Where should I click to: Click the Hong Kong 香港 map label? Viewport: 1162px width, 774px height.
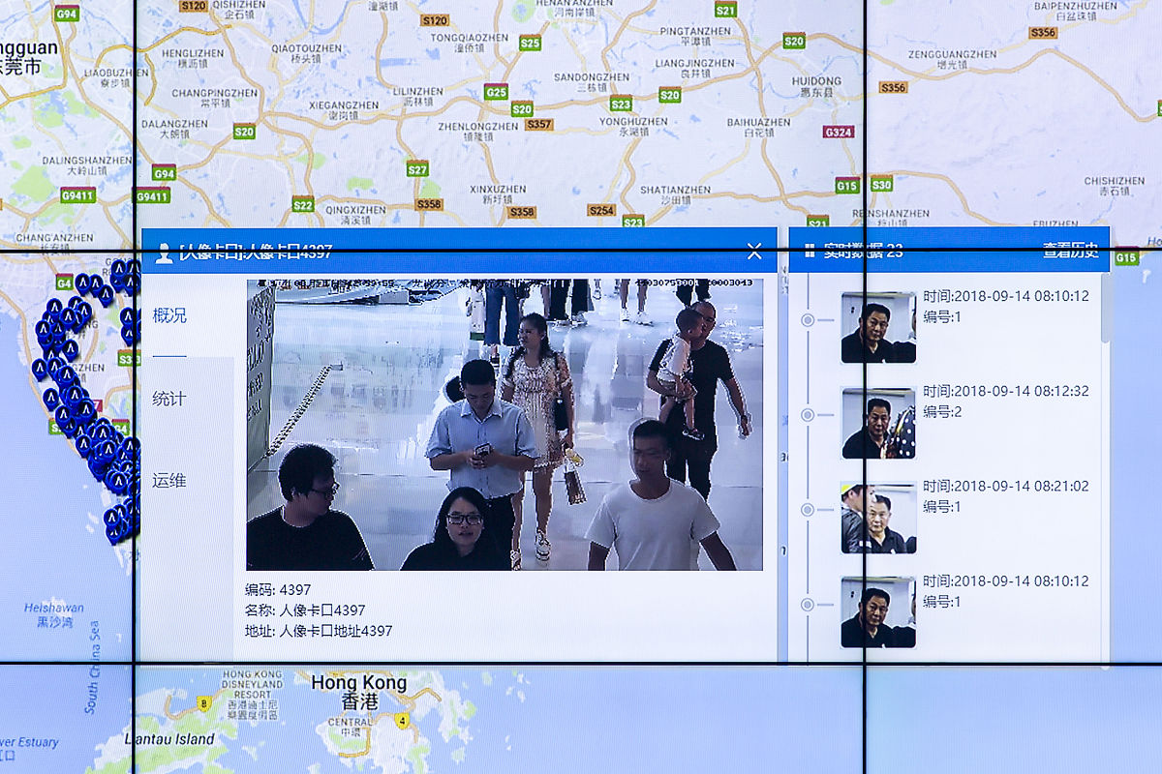358,691
